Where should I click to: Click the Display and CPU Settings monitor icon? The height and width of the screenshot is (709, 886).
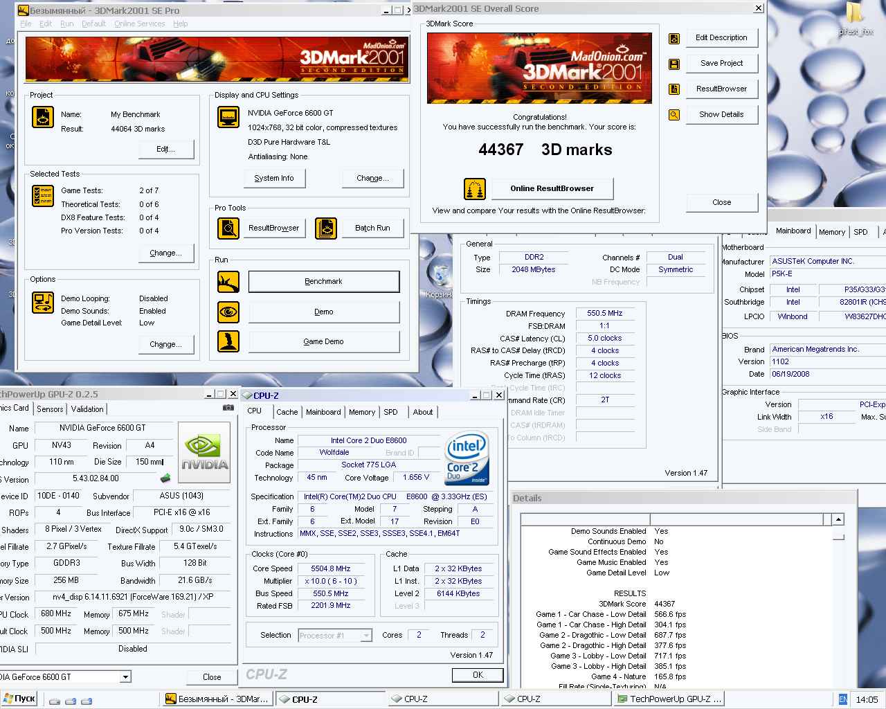pos(228,117)
